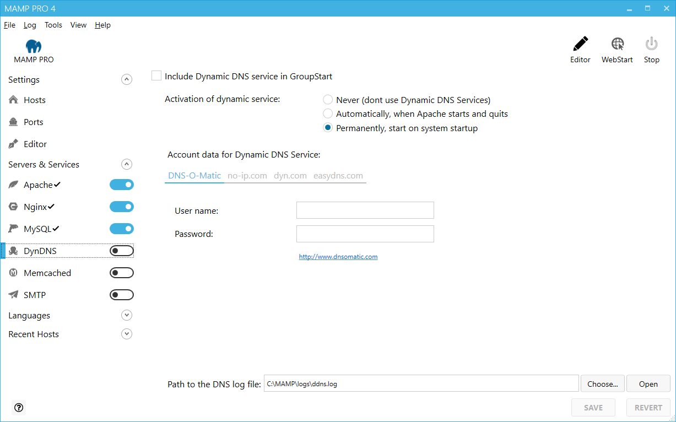Screen dimensions: 676x422
Task: Click the Languages section label
Action: pos(29,315)
